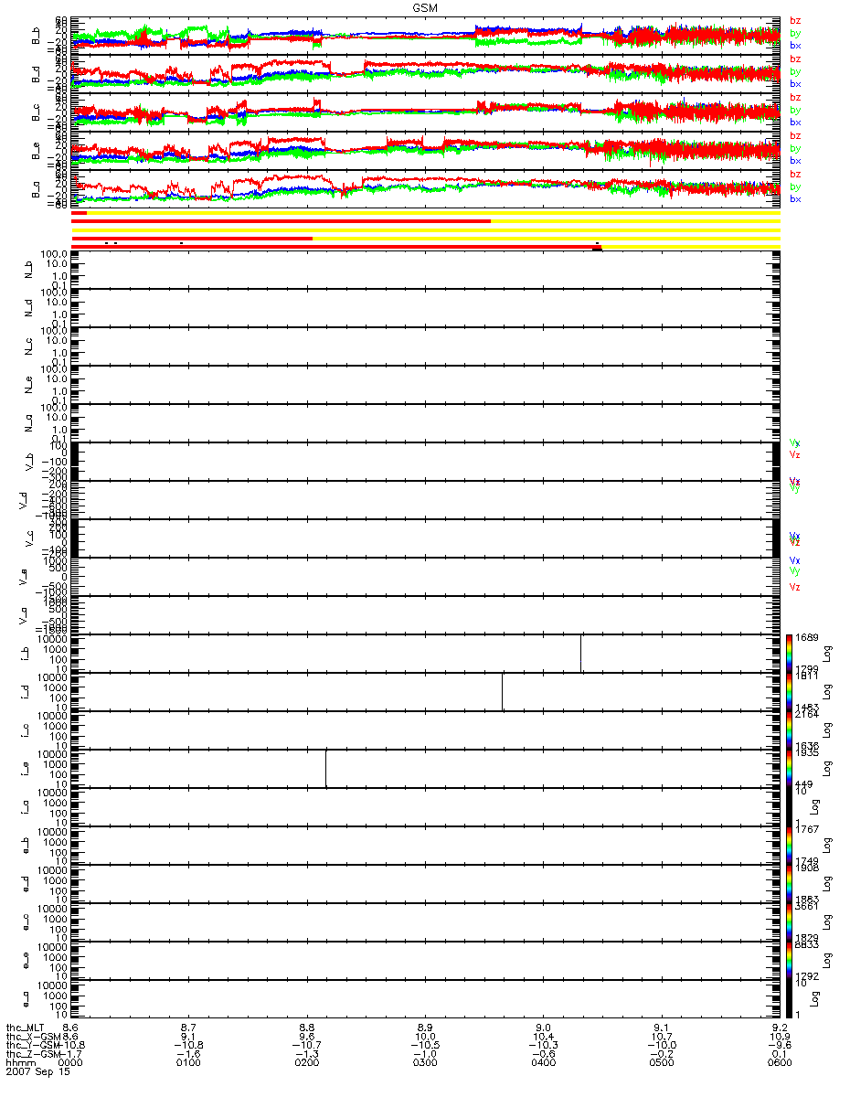Click the N_d density panel label
Image resolution: width=850 pixels, height=1097 pixels.
[28, 308]
